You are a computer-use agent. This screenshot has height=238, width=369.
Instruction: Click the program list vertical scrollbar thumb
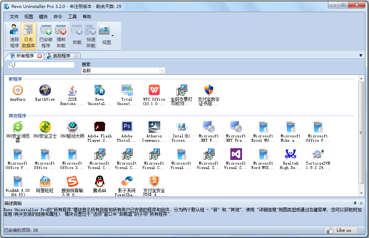click(x=361, y=133)
